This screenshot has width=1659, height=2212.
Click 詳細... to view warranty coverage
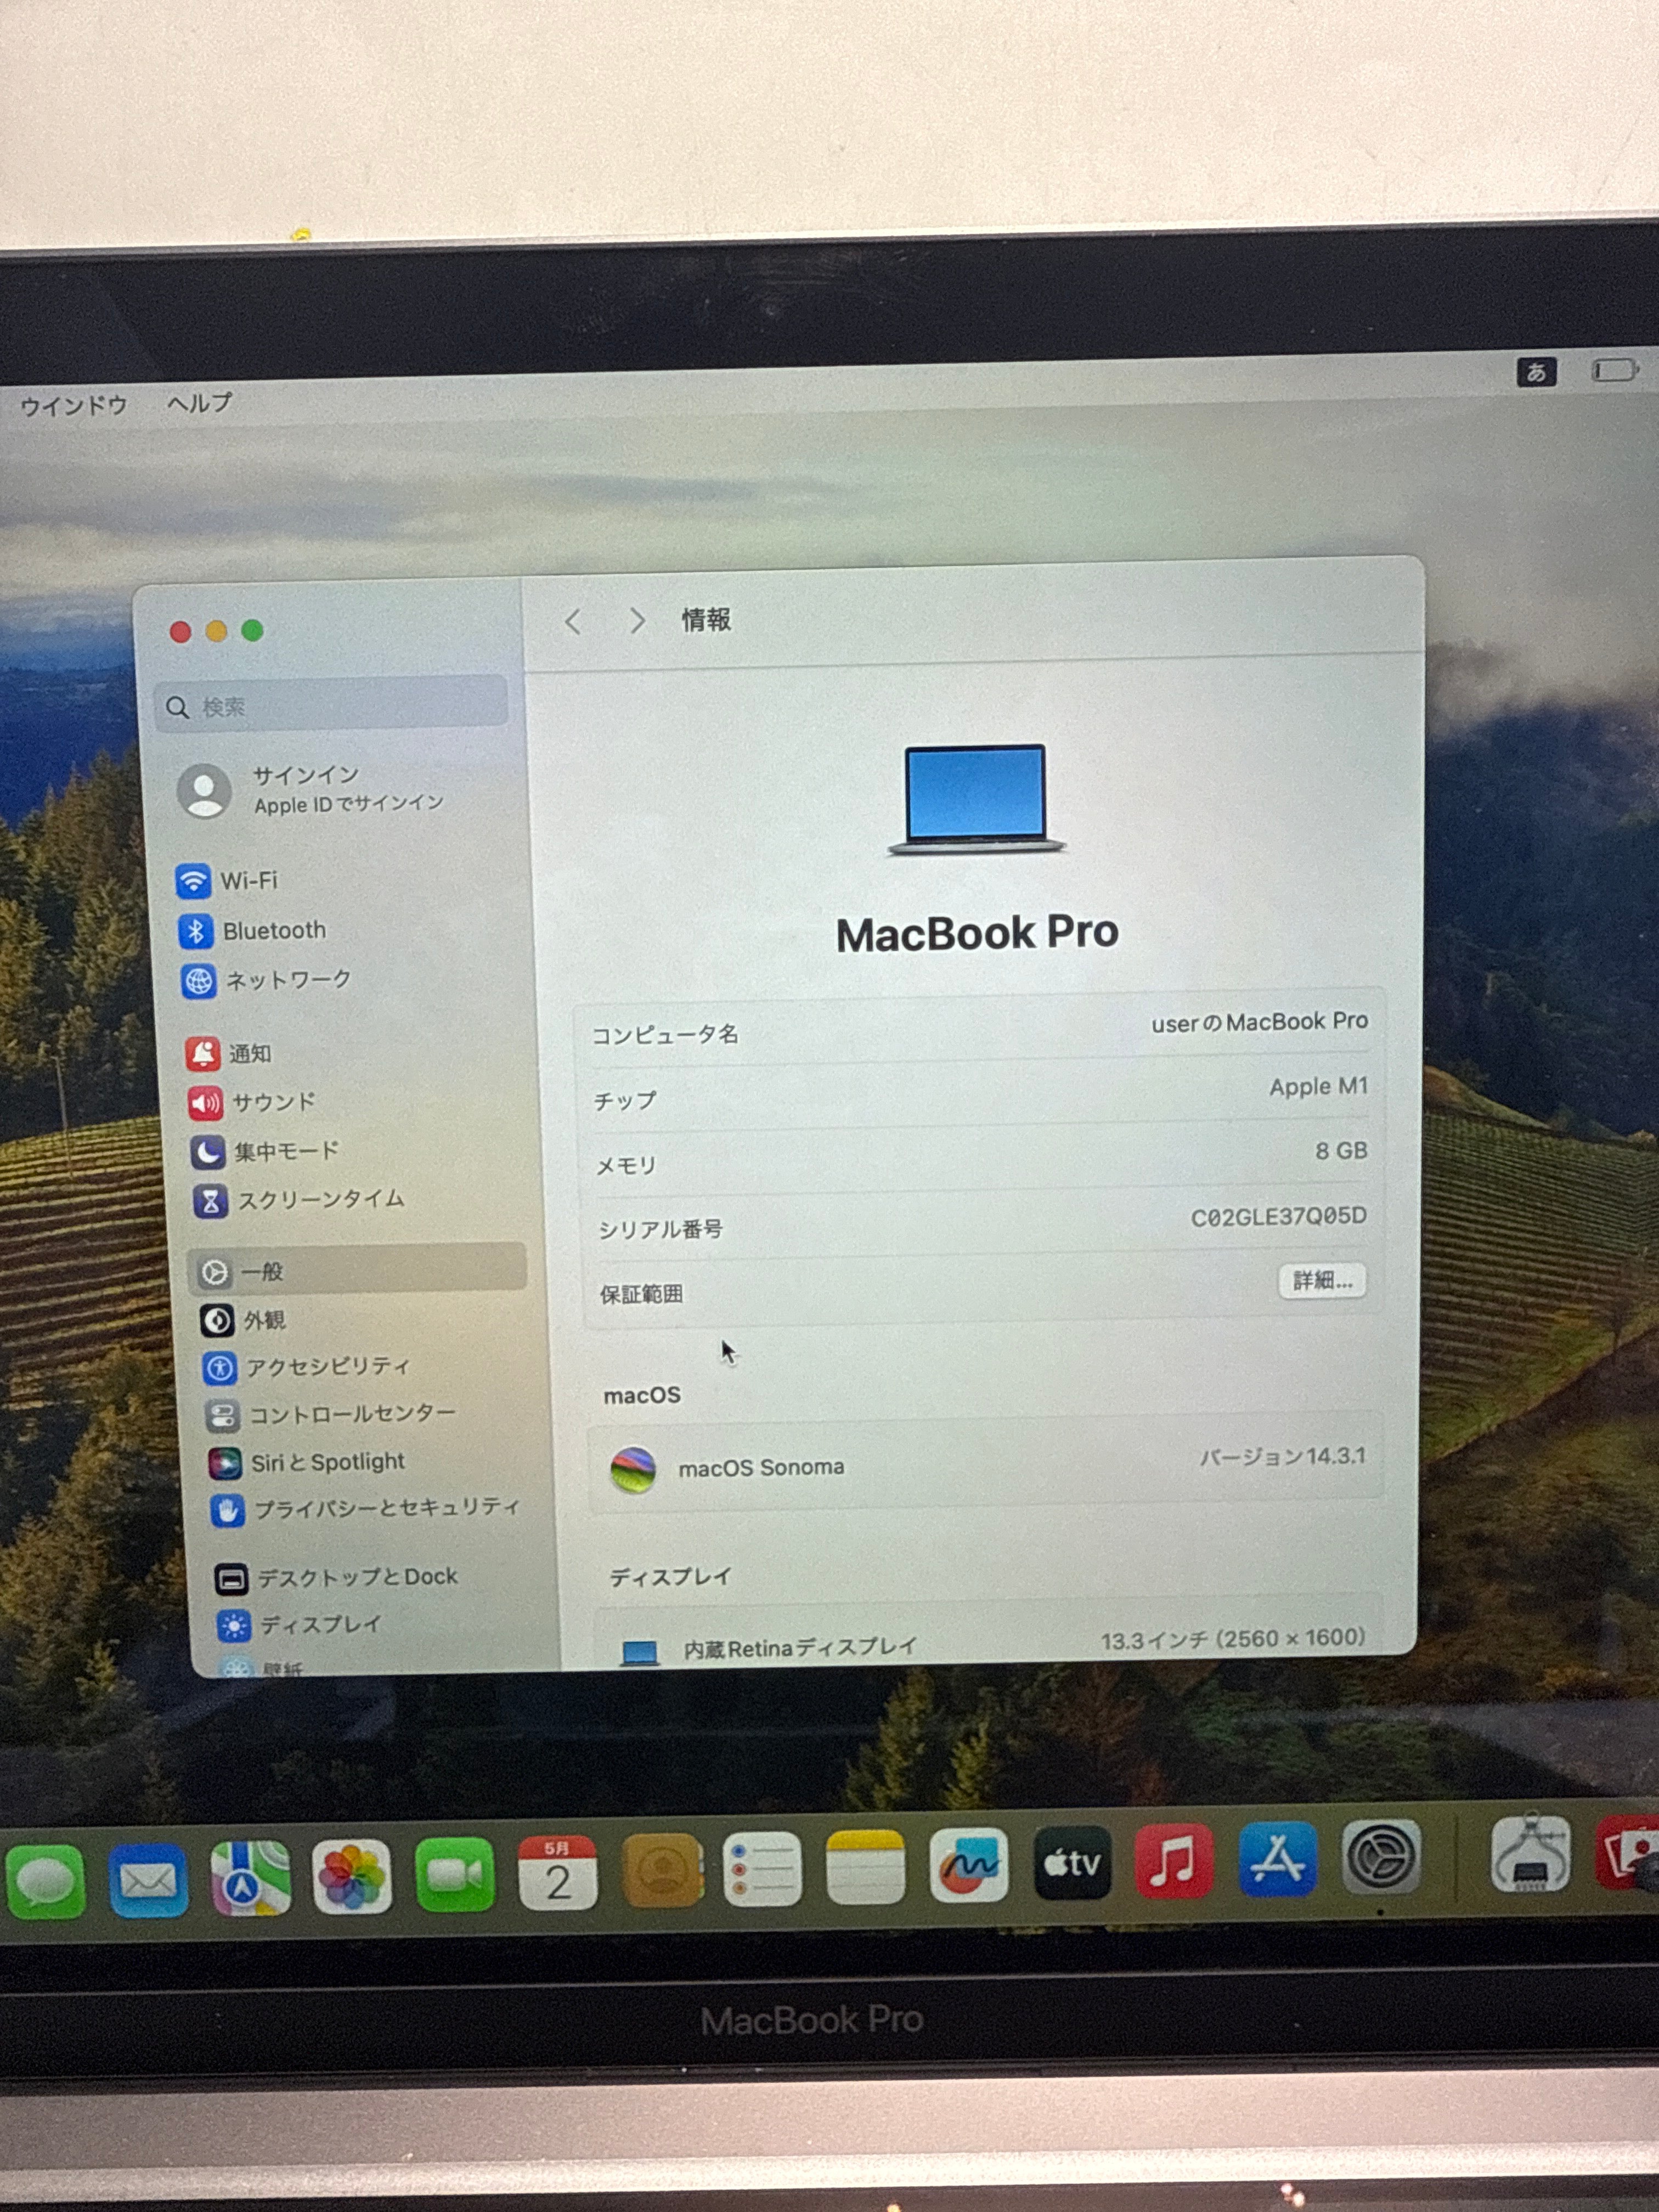1322,1281
